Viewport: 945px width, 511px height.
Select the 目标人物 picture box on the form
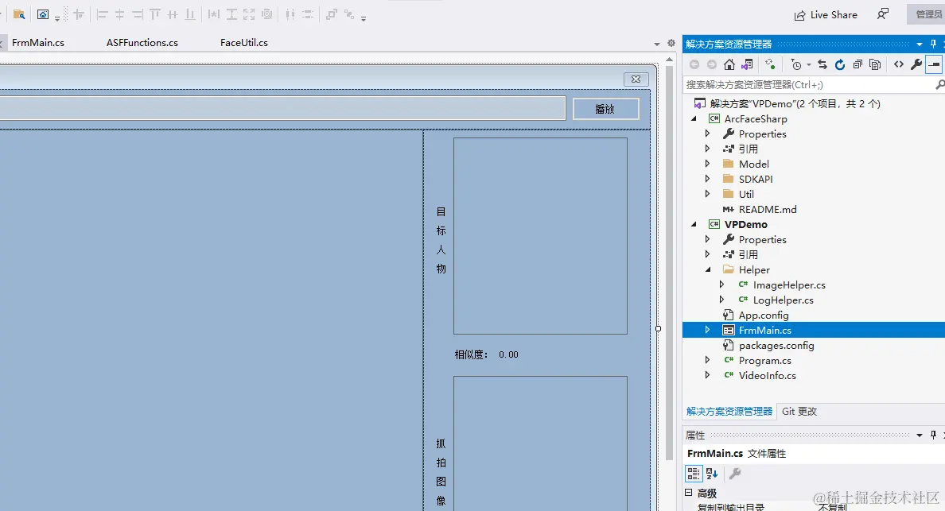(x=540, y=236)
